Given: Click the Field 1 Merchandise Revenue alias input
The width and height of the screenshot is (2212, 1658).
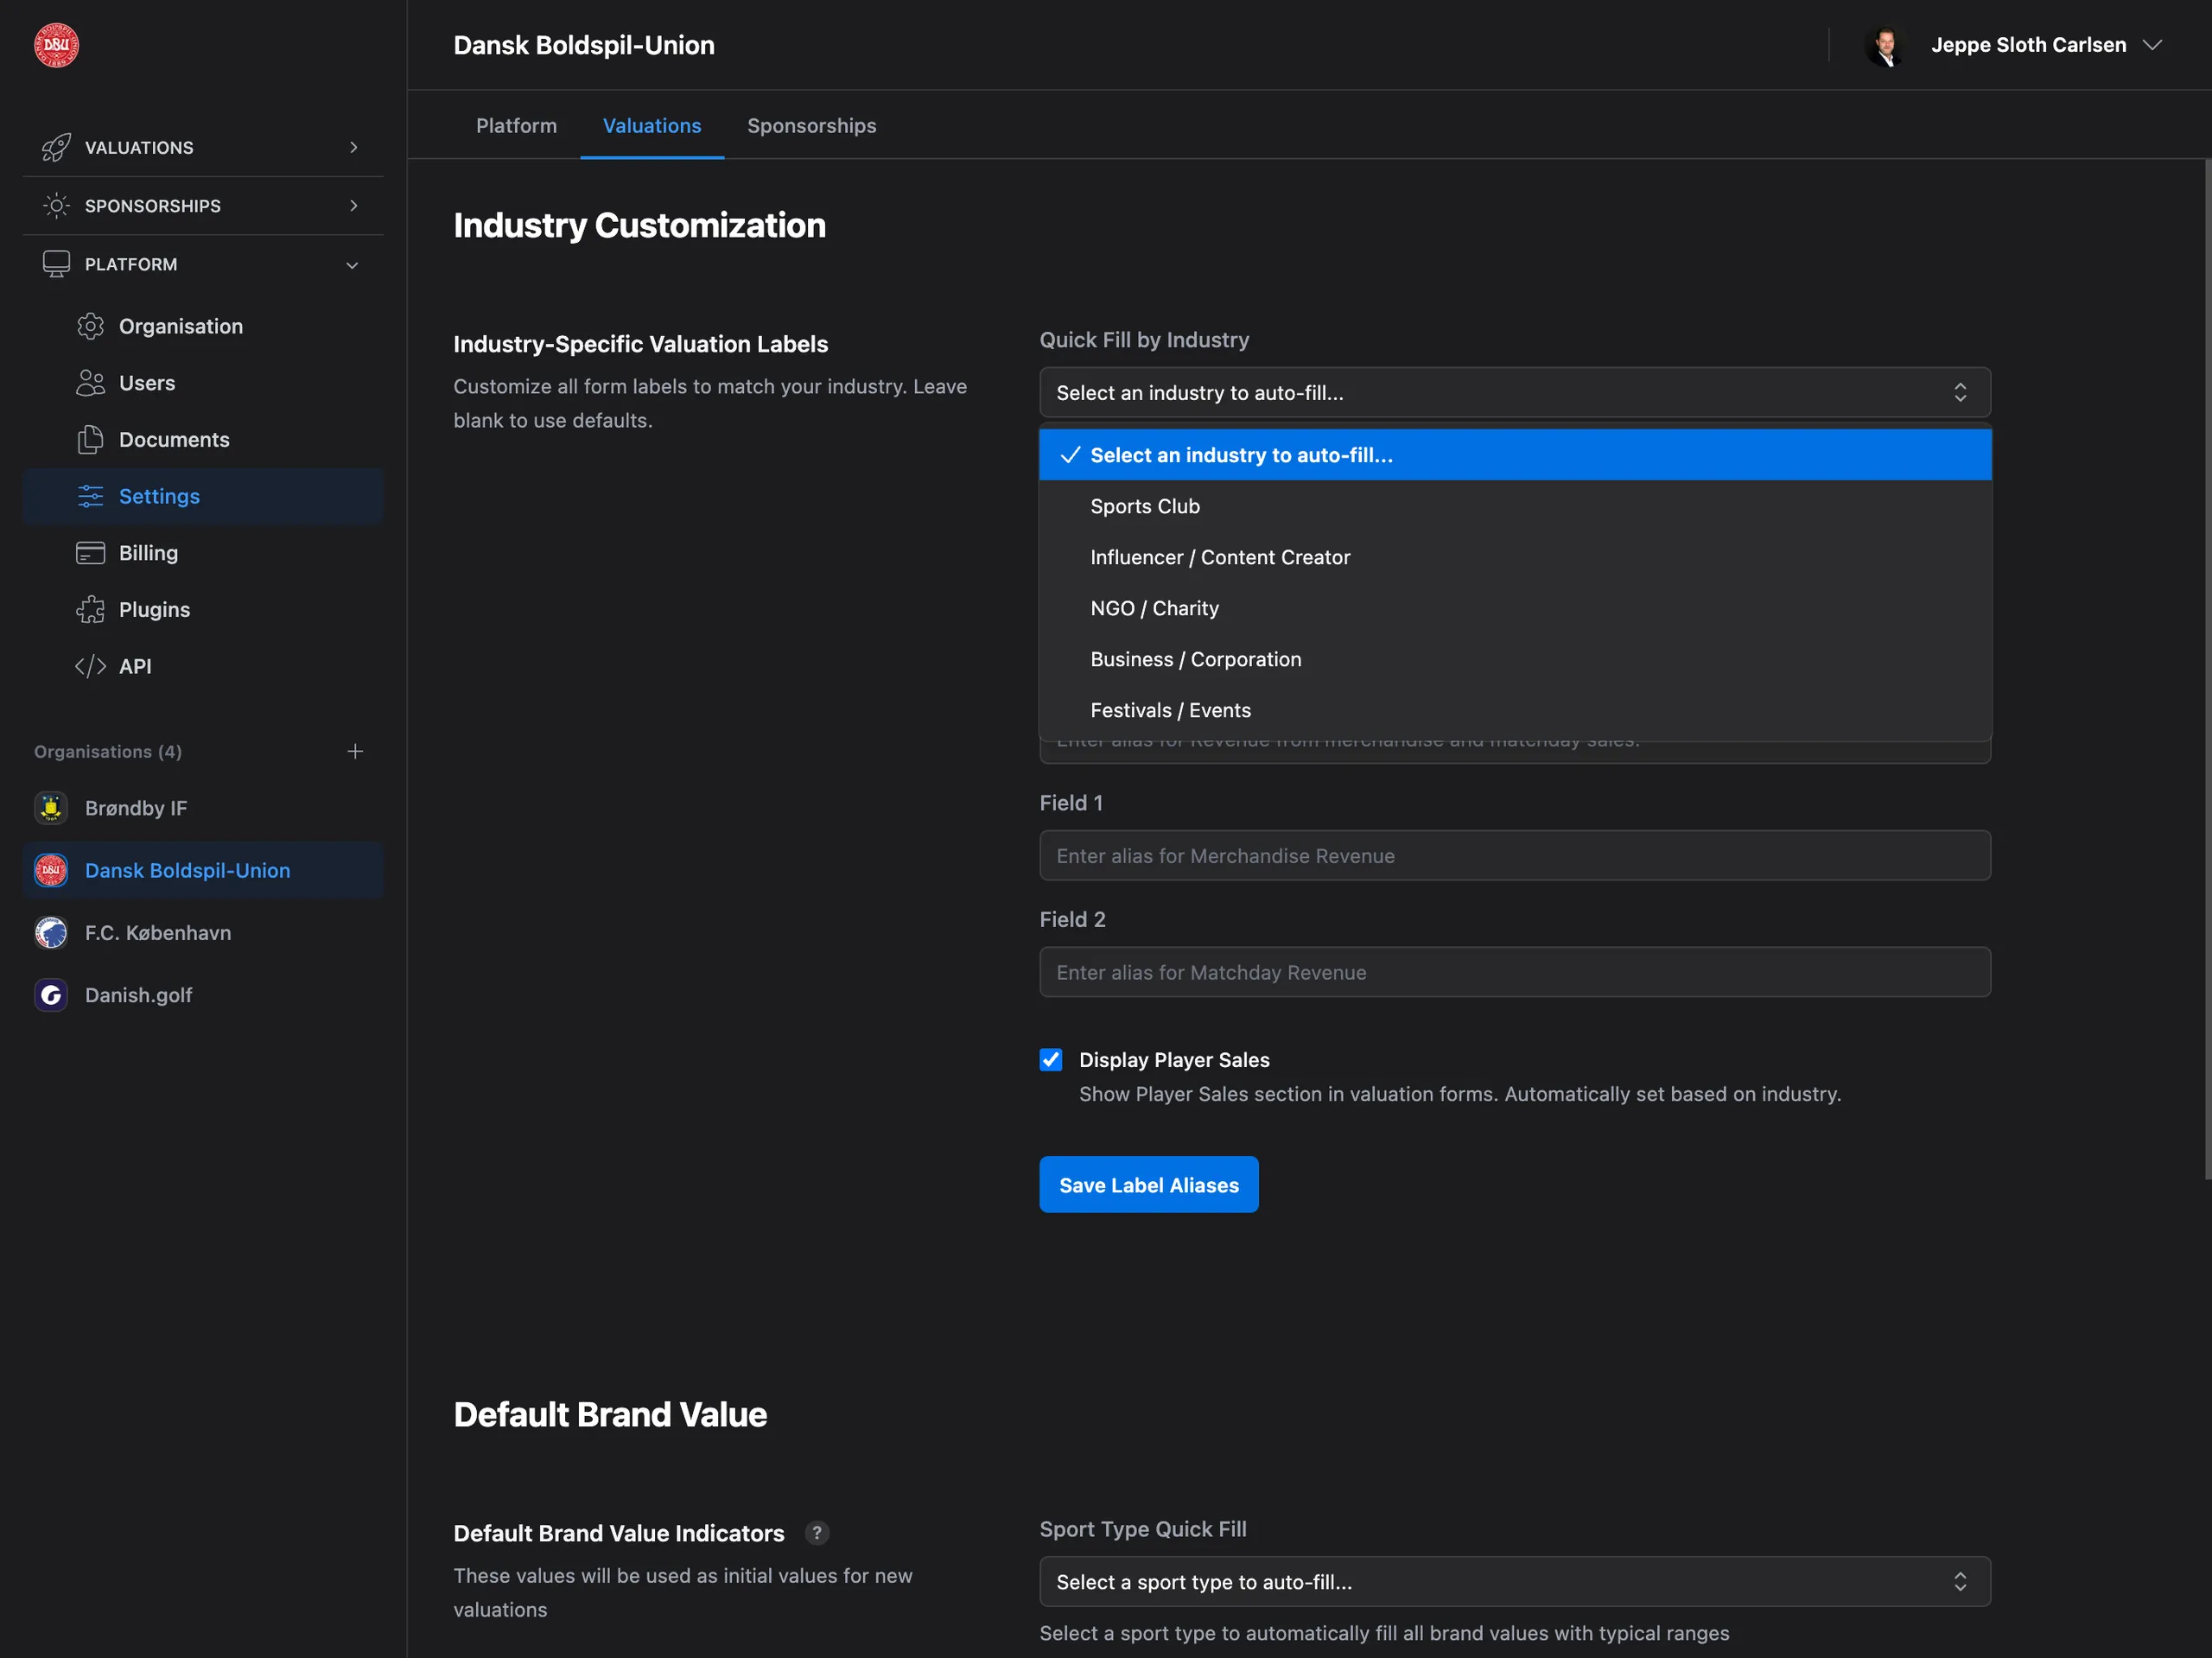Looking at the screenshot, I should click(1515, 856).
